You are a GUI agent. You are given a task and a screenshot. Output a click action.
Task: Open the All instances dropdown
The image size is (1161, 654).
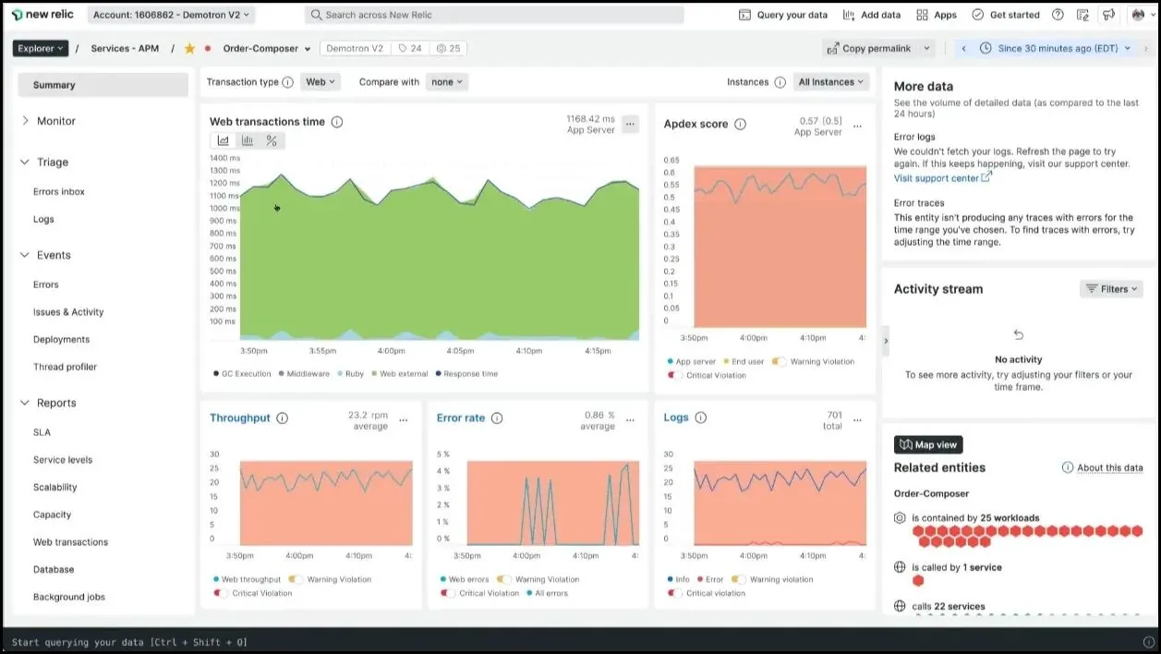(x=831, y=82)
